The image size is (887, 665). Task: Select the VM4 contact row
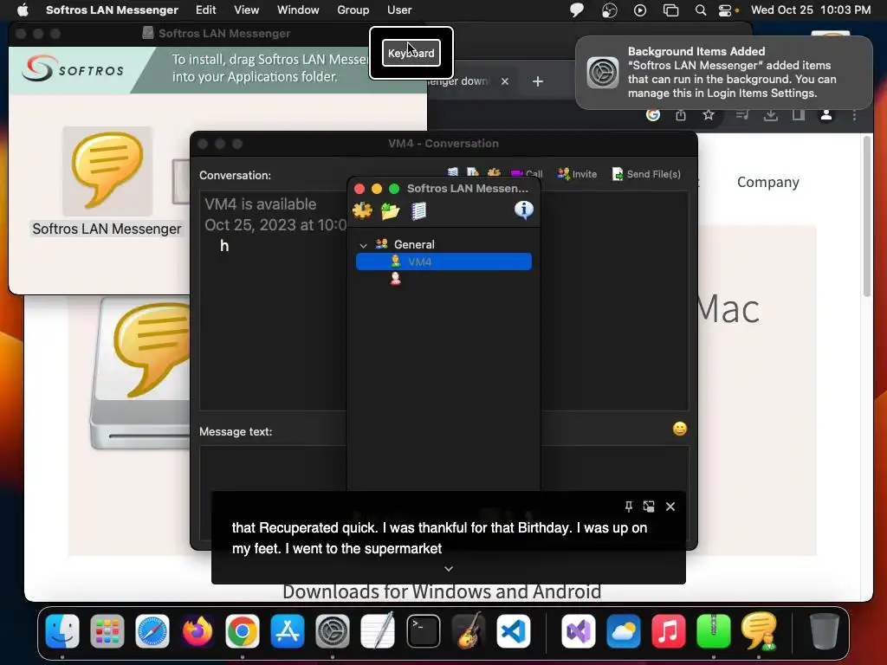click(x=443, y=261)
